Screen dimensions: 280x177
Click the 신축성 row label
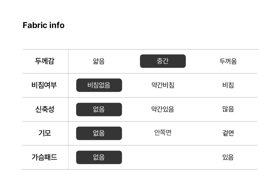[x=45, y=109]
